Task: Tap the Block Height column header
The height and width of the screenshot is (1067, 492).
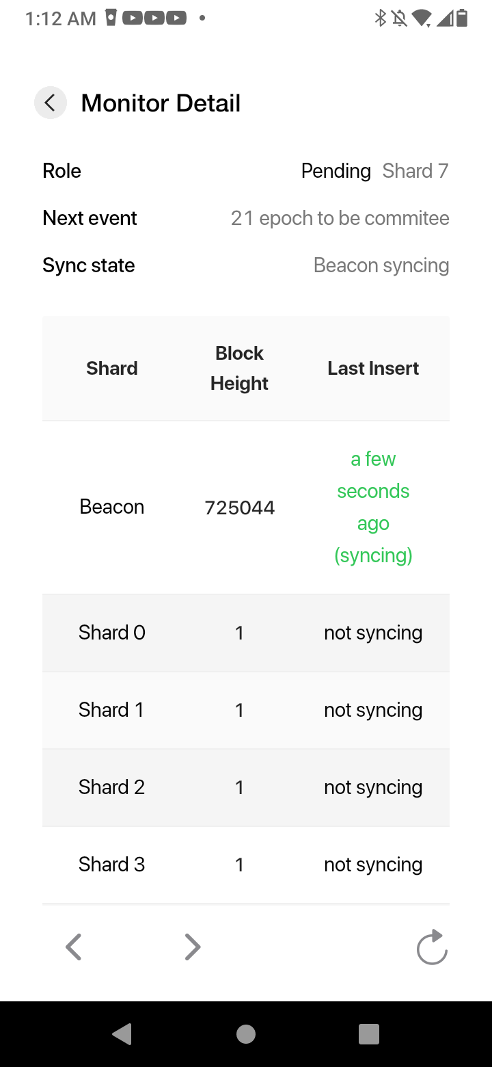Action: (x=239, y=369)
